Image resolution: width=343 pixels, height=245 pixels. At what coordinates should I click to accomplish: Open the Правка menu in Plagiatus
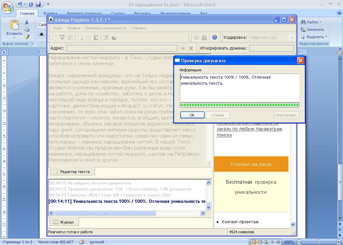(x=73, y=28)
